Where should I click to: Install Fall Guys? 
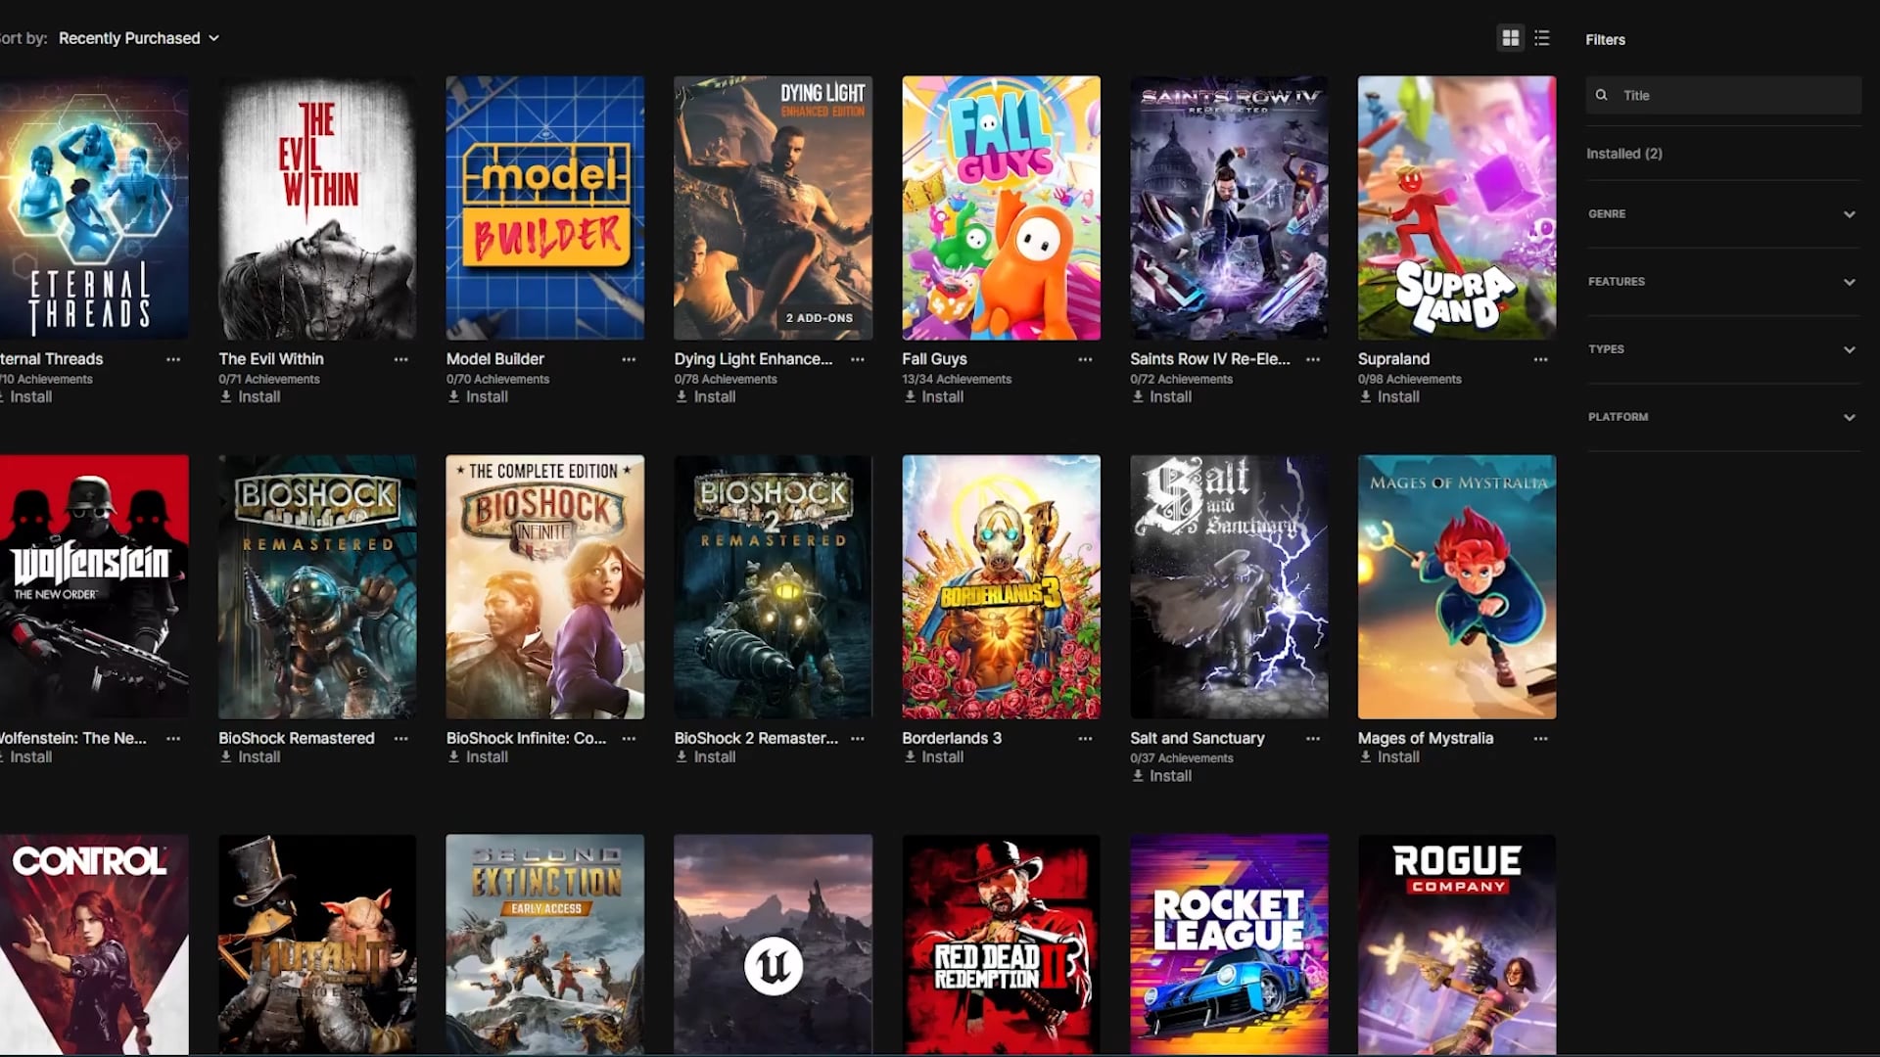pyautogui.click(x=934, y=396)
